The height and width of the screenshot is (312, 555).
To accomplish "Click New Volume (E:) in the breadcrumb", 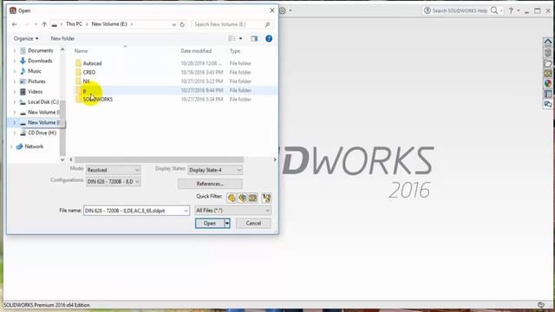I will point(109,24).
